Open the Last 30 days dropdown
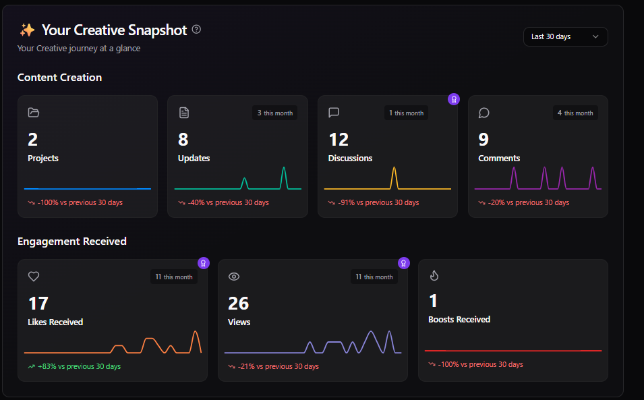644x400 pixels. pos(565,36)
